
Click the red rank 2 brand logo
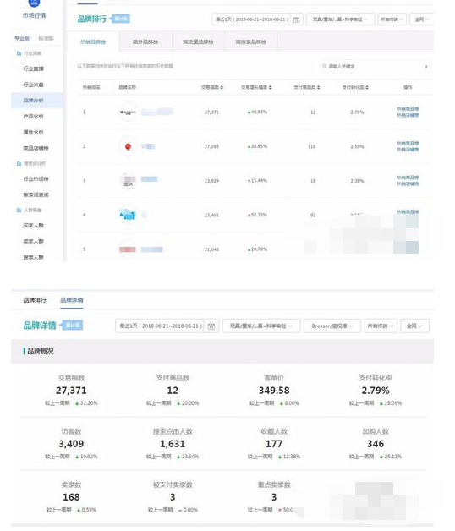click(128, 146)
